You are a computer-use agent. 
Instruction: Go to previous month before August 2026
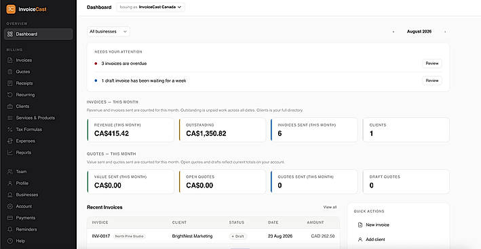point(393,32)
